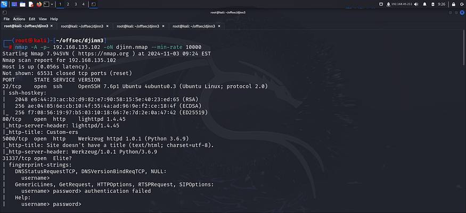Close the first terminal tab
This screenshot has width=466, height=213.
click(52, 26)
